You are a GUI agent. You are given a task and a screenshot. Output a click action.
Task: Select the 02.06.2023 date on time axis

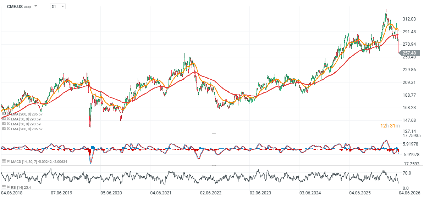click(x=260, y=193)
